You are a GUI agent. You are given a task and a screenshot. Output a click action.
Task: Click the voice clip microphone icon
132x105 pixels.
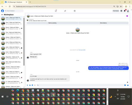[x=27, y=85]
